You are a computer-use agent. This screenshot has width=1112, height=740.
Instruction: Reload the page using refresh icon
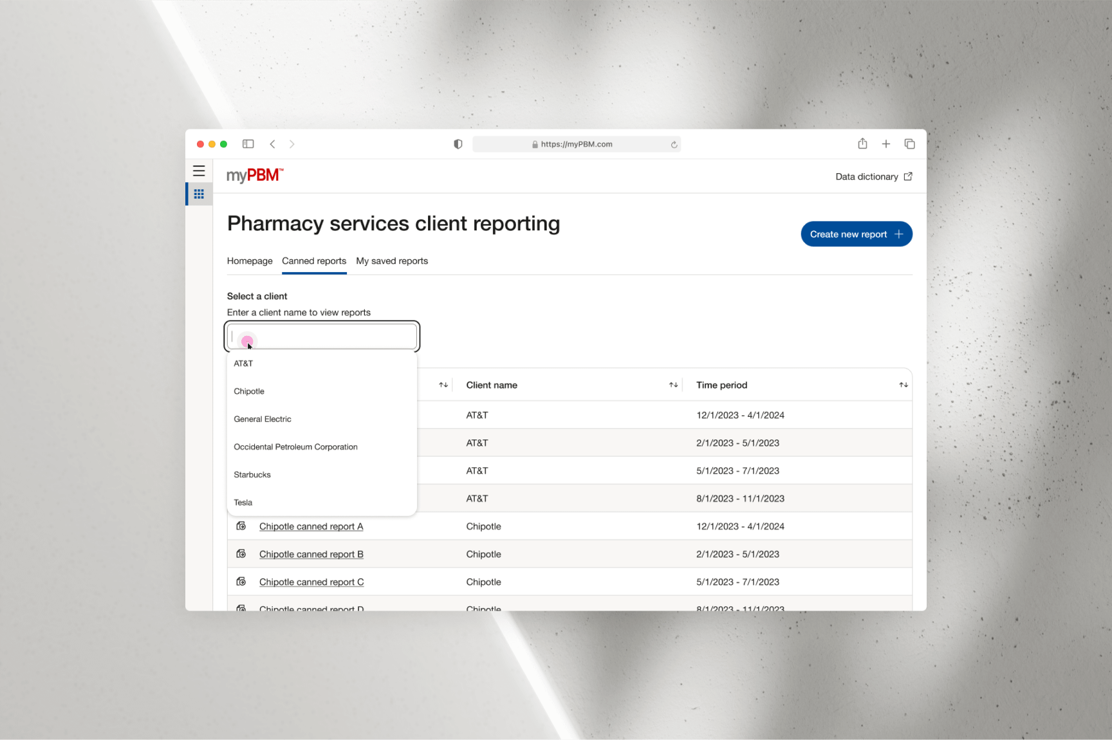pyautogui.click(x=674, y=145)
